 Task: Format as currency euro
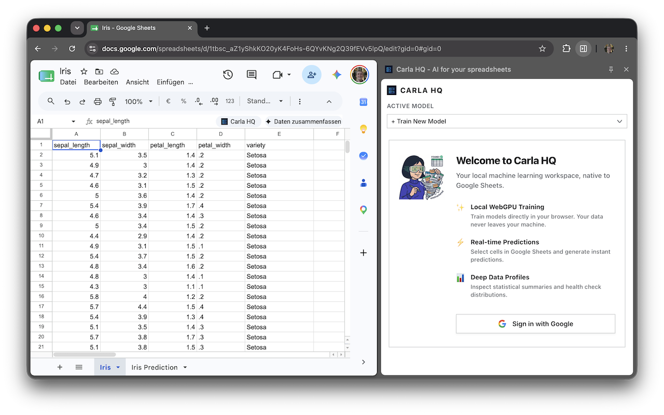pos(168,102)
